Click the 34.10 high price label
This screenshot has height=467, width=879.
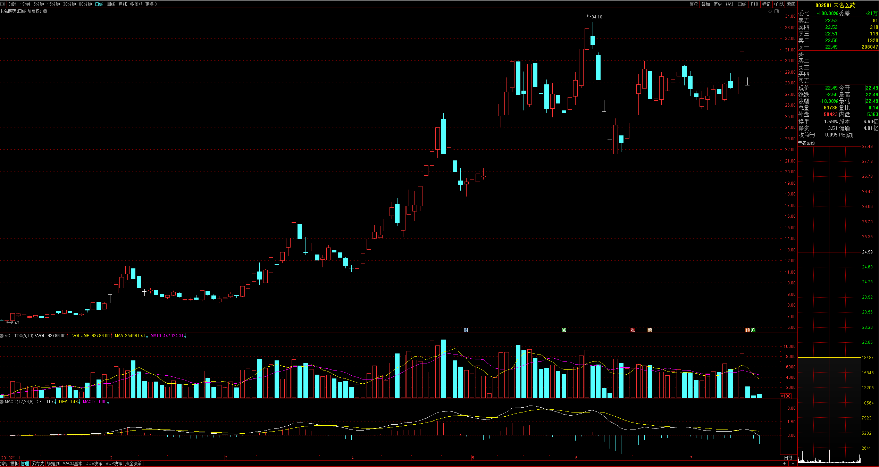click(597, 17)
